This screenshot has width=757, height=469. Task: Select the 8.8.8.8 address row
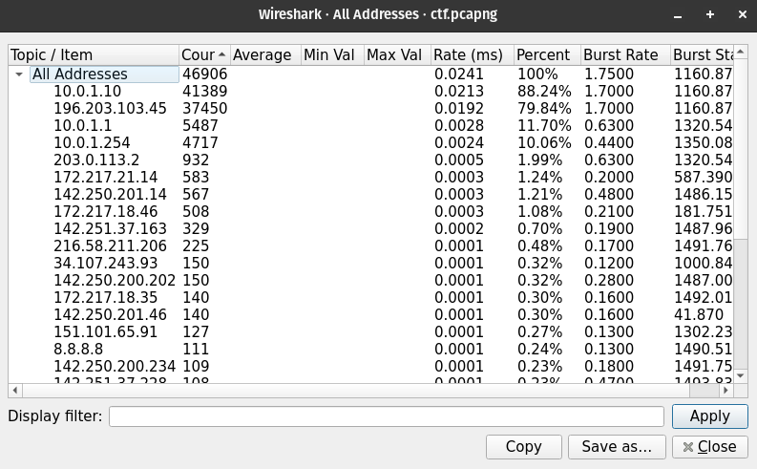click(x=79, y=349)
